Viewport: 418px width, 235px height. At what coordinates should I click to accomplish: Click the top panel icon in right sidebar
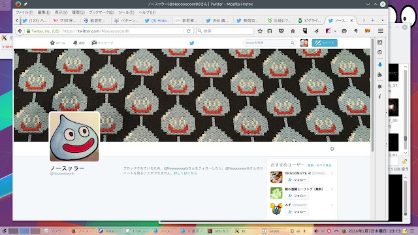(x=380, y=42)
